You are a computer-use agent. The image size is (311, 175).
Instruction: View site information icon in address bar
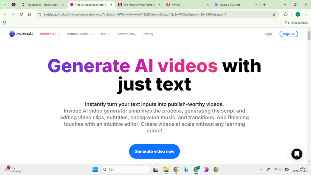(39, 14)
